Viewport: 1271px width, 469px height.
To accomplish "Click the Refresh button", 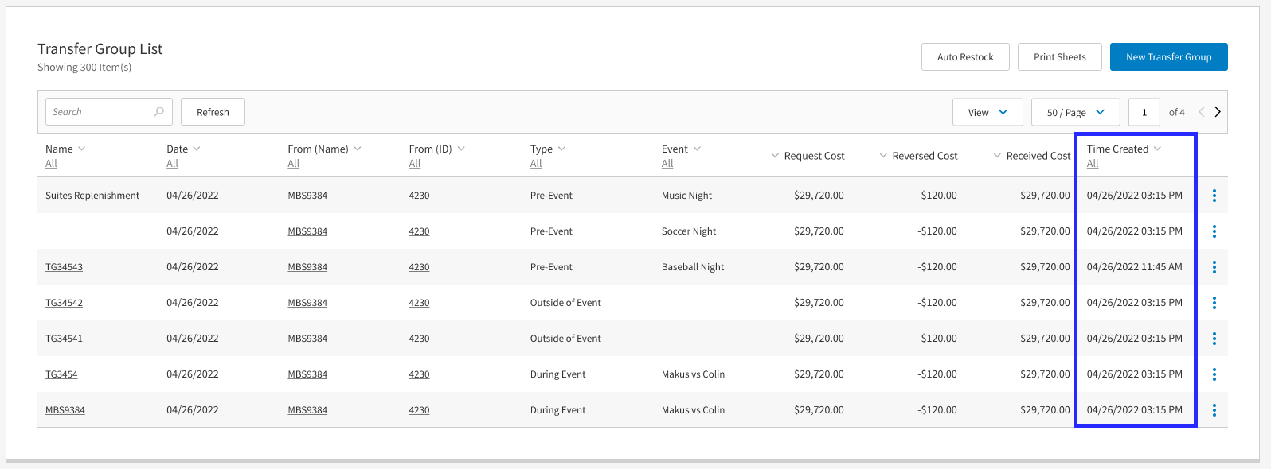I will (x=213, y=112).
